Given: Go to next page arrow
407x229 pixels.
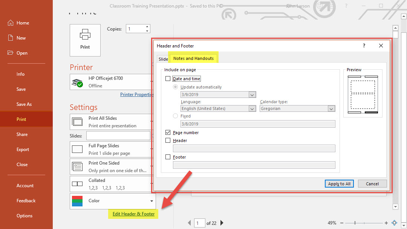Looking at the screenshot, I should pos(222,223).
